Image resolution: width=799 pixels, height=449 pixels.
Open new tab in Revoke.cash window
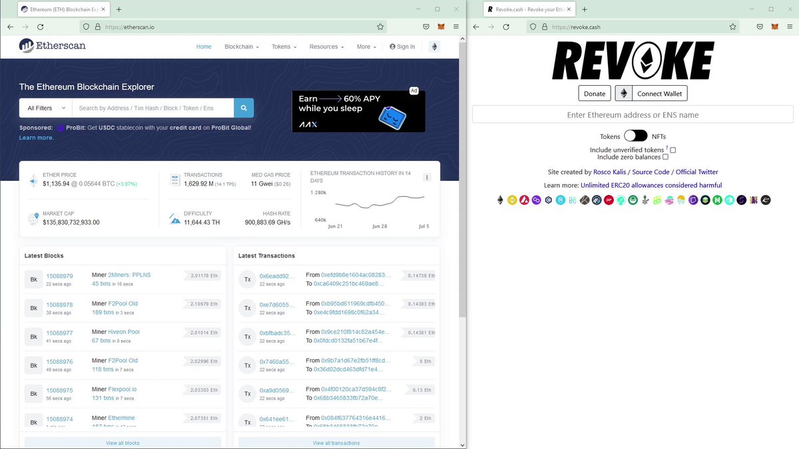pyautogui.click(x=585, y=9)
